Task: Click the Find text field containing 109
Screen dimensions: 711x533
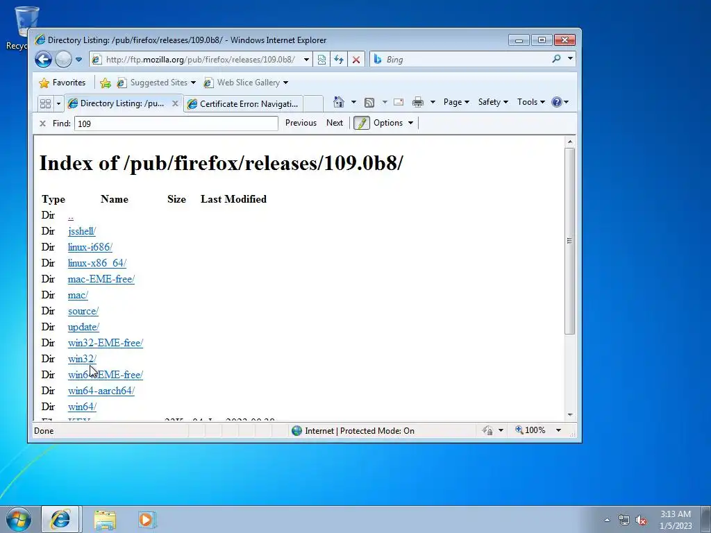Action: [176, 124]
